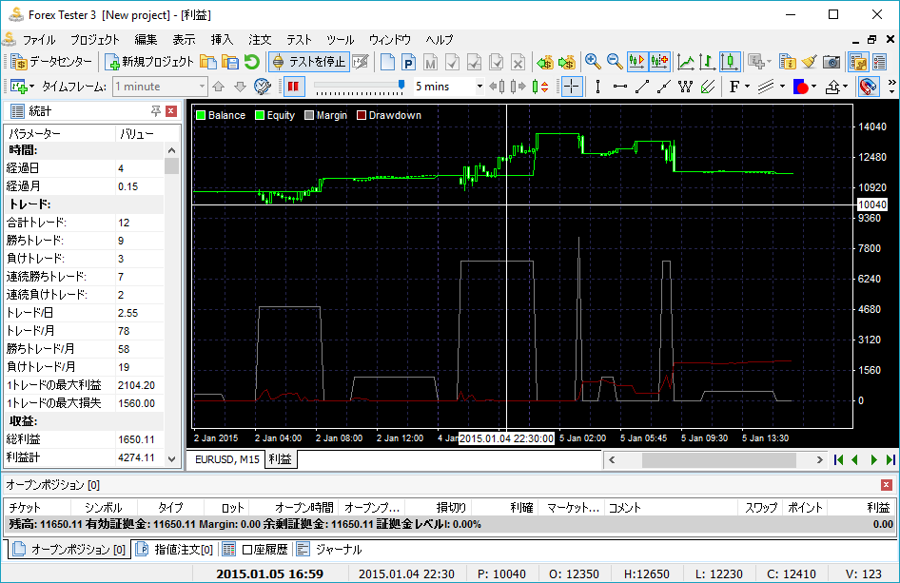Click the test speed slider
This screenshot has width=900, height=583.
pos(357,87)
